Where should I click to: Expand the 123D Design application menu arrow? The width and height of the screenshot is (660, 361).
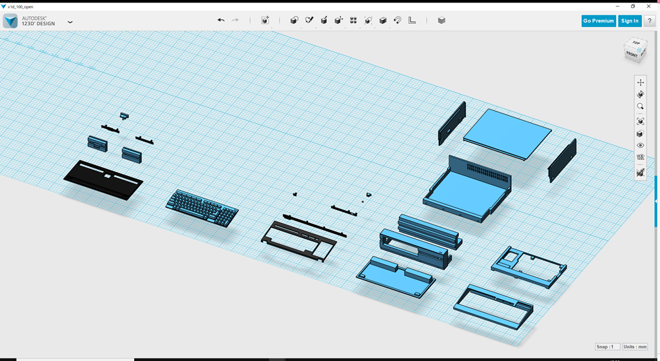point(70,22)
